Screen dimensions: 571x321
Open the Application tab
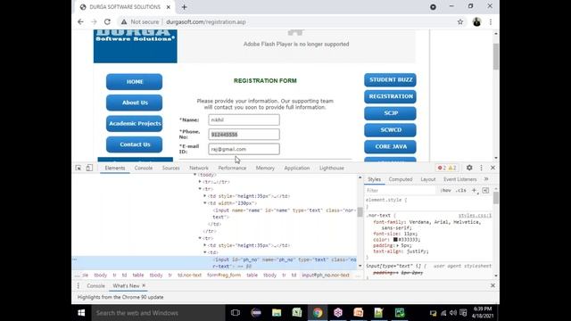[297, 168]
